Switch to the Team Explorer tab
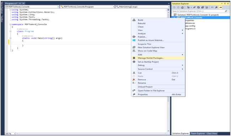Viewport: 231px width, 136px height. pyautogui.click(x=198, y=134)
